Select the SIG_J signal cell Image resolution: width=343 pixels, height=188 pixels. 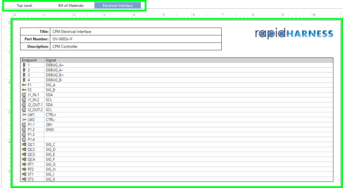tap(188, 174)
